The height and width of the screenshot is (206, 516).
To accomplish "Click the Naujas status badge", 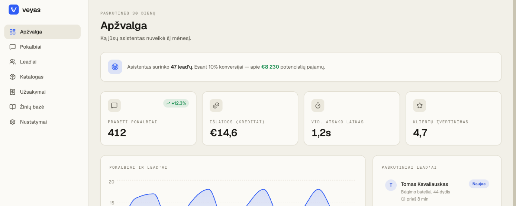I will coord(479,184).
